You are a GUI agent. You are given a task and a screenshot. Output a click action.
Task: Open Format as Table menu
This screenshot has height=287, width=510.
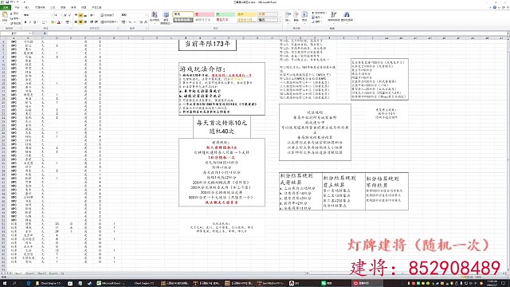click(x=166, y=18)
